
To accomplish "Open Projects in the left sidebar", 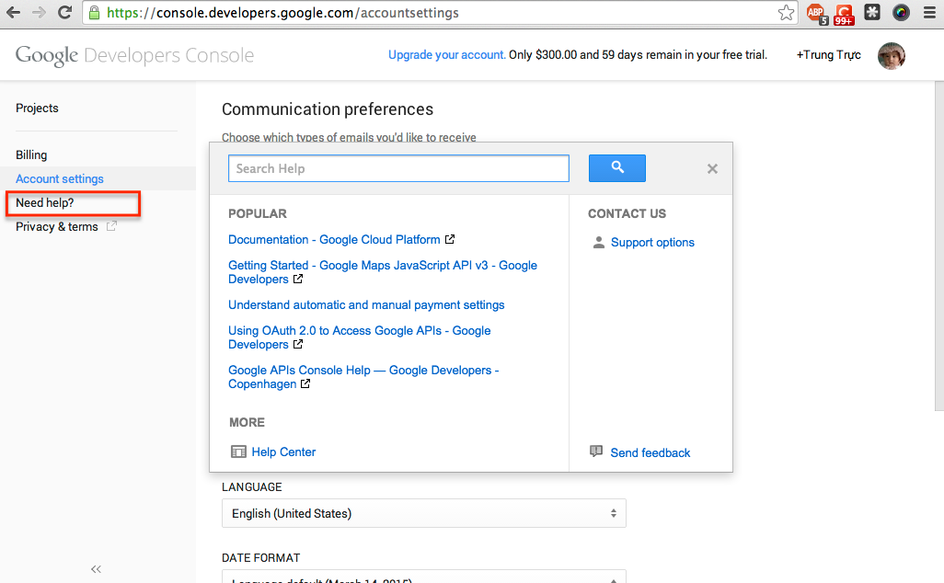I will point(37,109).
